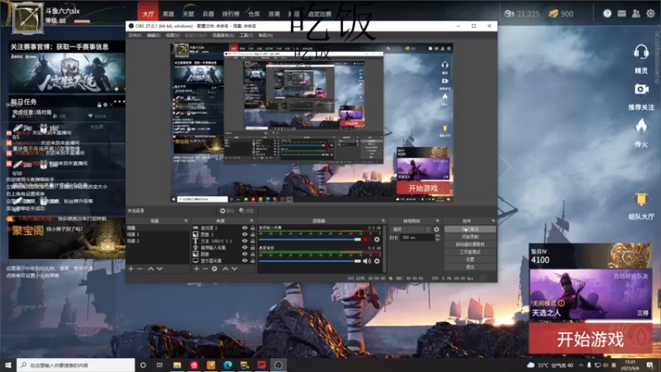Open 推荐关注 camera icon in game sidebar

tap(641, 89)
